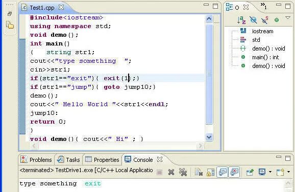Screen dimensions: 295x192
Task: Click the 'string str1;' declaration
Action: tap(70, 52)
